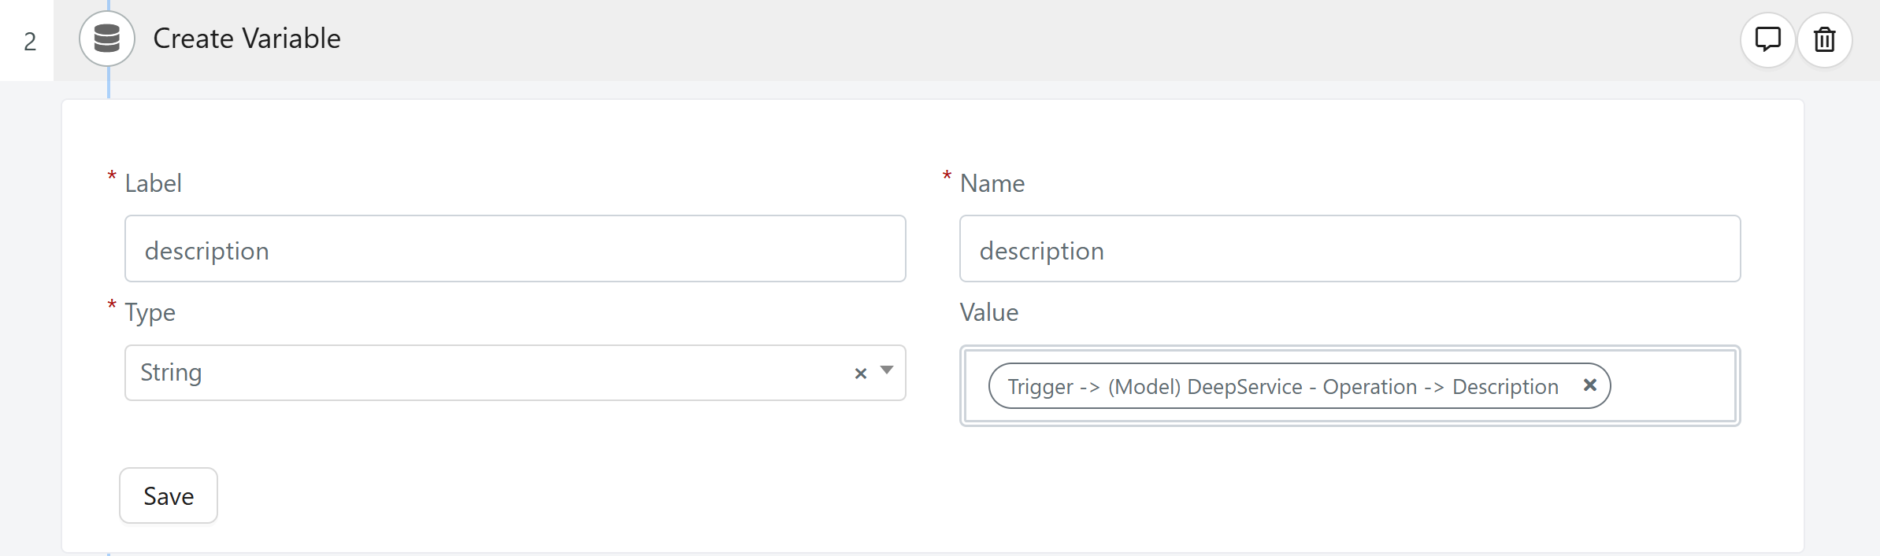The width and height of the screenshot is (1880, 556).
Task: Focus the Name input field with description
Action: coord(1350,249)
